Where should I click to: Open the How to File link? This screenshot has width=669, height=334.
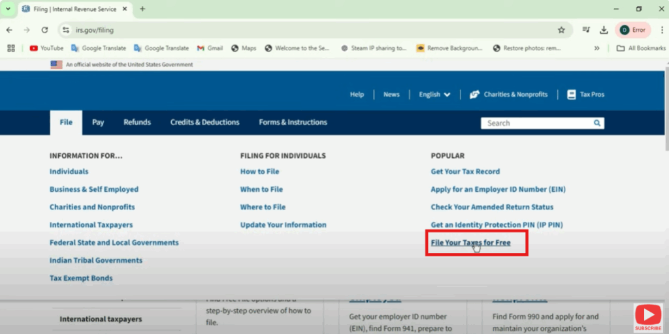point(259,172)
